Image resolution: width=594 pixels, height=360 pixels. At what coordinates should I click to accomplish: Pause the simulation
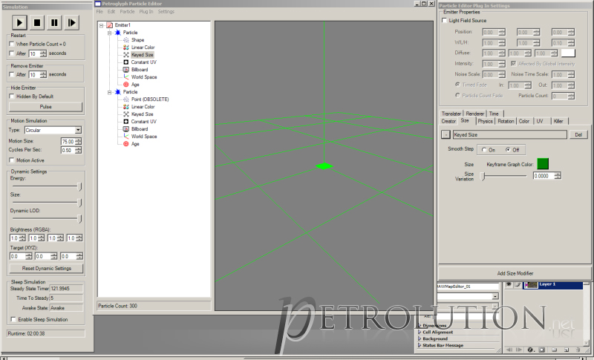tap(54, 23)
